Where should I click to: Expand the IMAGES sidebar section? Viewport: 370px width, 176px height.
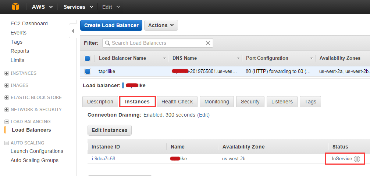tap(7, 85)
